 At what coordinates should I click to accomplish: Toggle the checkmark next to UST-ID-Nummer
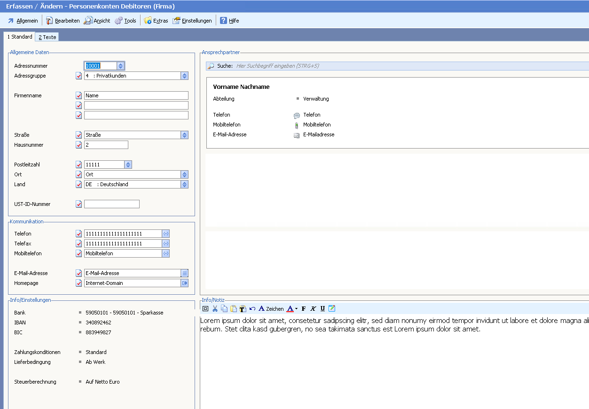coord(79,204)
